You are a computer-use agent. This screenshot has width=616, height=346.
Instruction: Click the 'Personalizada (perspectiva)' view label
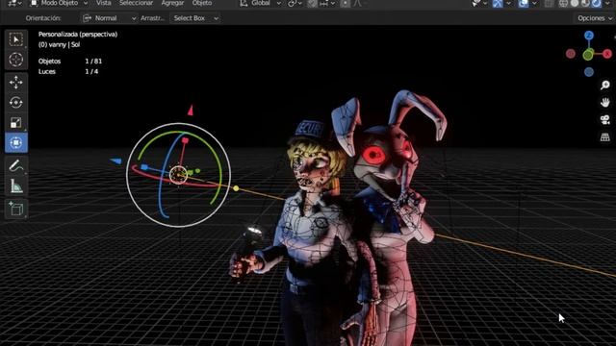click(x=78, y=35)
